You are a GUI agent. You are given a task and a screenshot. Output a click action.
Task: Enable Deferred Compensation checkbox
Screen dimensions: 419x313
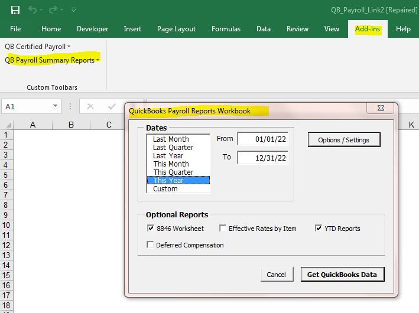151,245
